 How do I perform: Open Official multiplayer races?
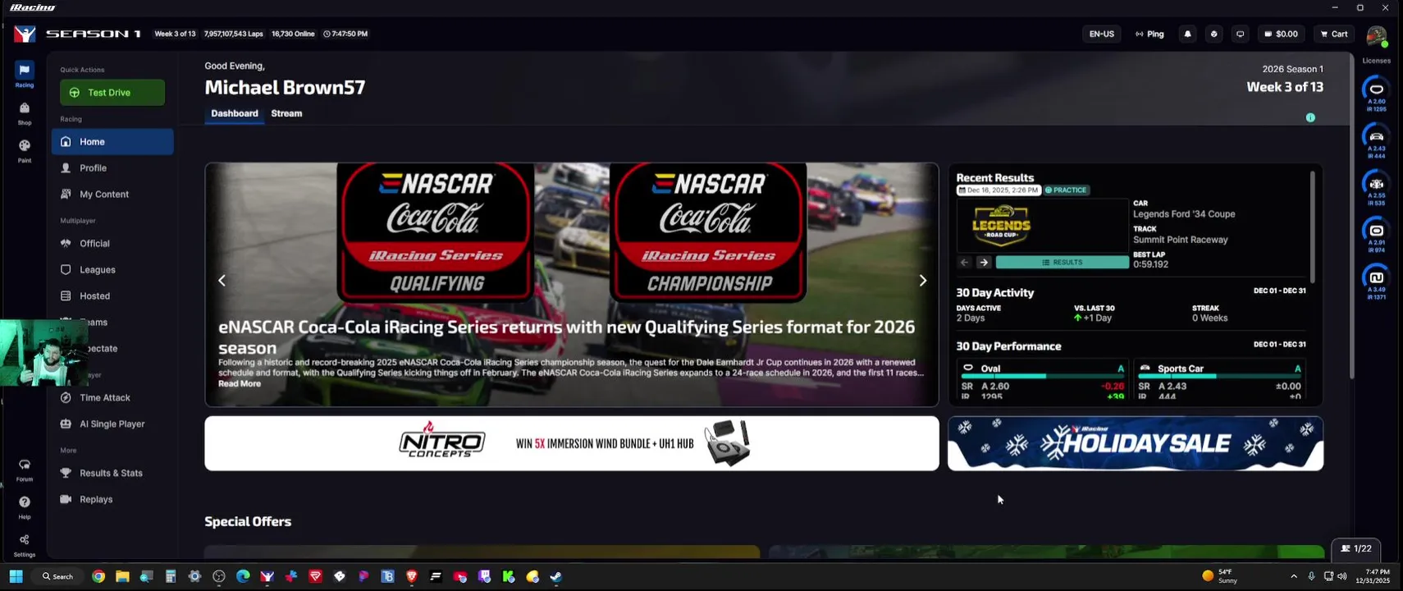tap(112, 244)
